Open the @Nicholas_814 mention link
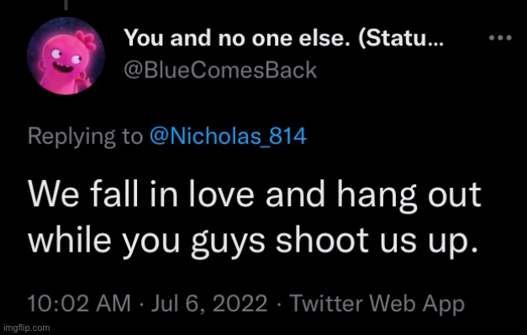527x335 pixels. [228, 136]
